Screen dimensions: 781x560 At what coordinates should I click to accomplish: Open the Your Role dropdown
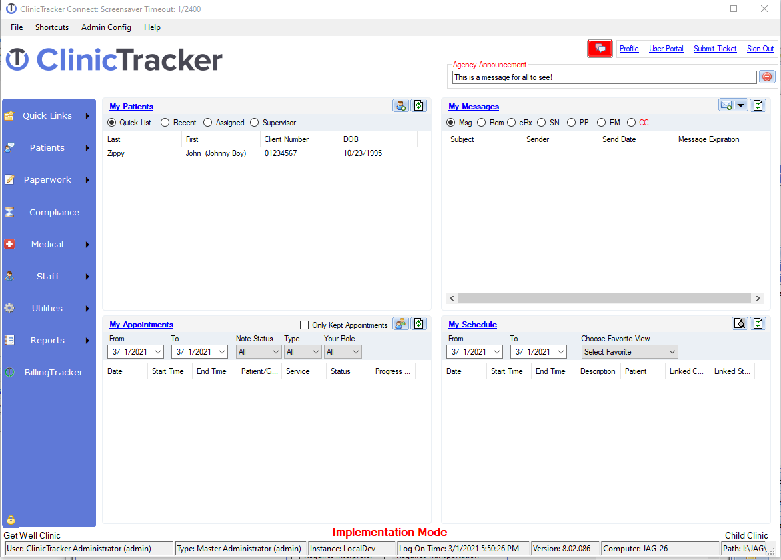[356, 352]
